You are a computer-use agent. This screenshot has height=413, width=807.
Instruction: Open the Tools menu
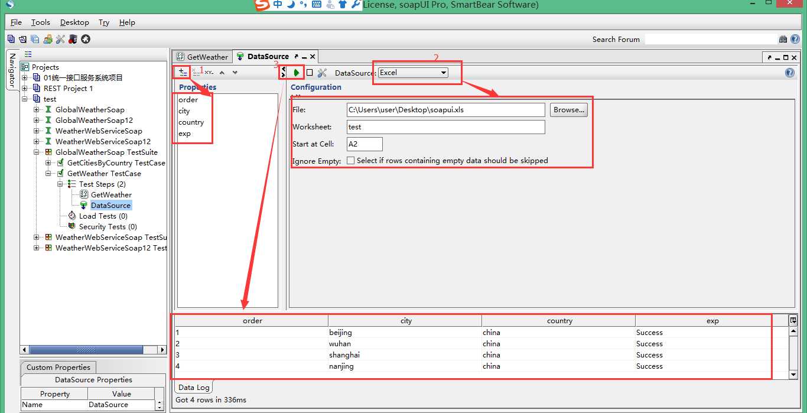point(41,22)
